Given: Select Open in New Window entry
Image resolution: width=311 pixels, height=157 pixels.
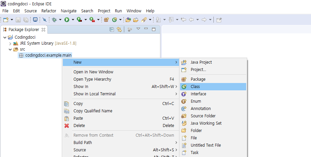Looking at the screenshot, I should tap(121, 72).
